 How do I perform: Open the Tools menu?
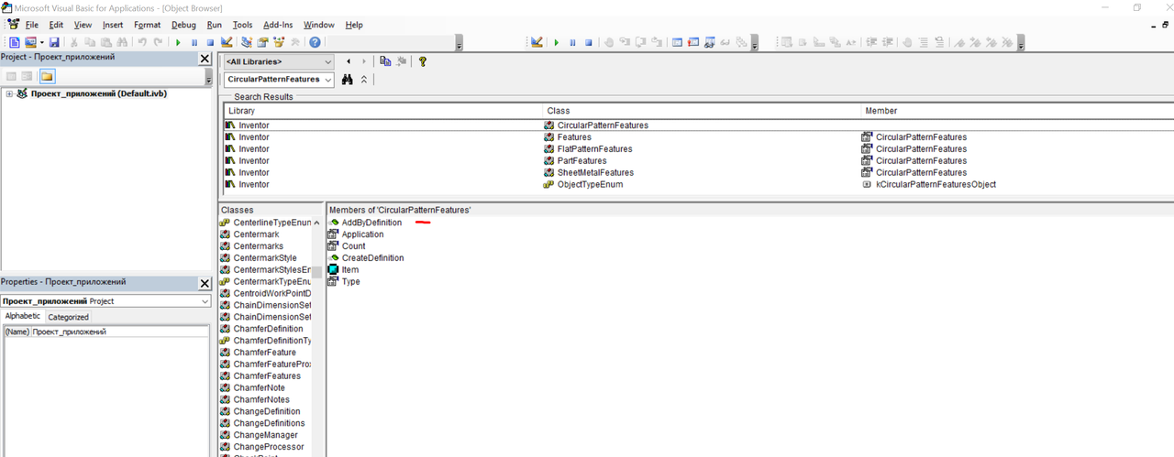(243, 25)
